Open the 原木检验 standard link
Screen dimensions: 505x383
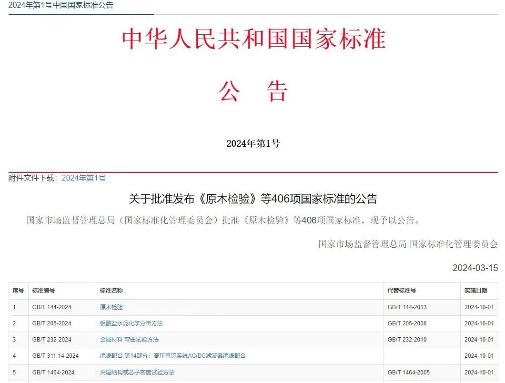point(111,307)
